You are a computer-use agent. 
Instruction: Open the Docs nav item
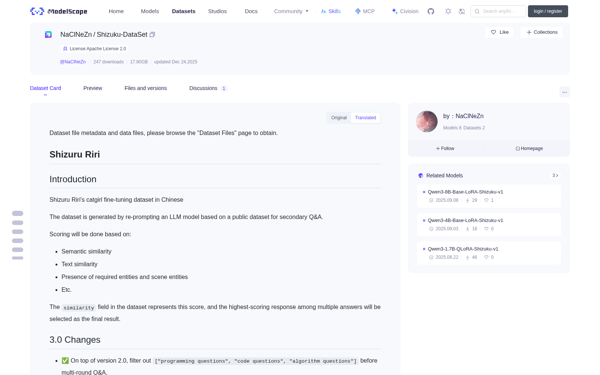(x=251, y=11)
